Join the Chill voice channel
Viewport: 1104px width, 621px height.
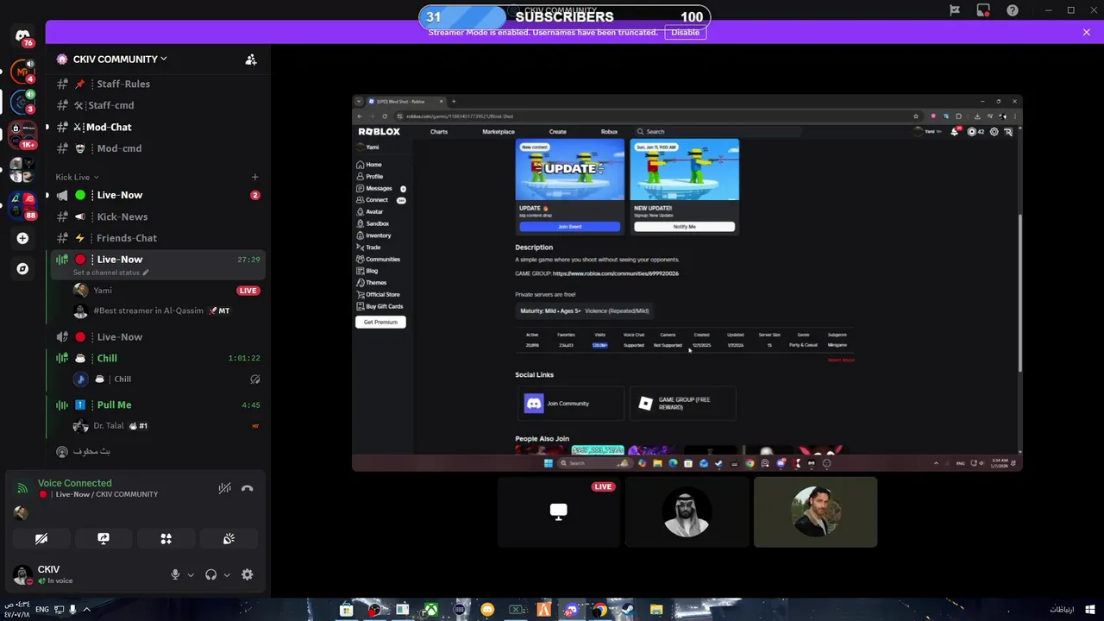coord(156,358)
